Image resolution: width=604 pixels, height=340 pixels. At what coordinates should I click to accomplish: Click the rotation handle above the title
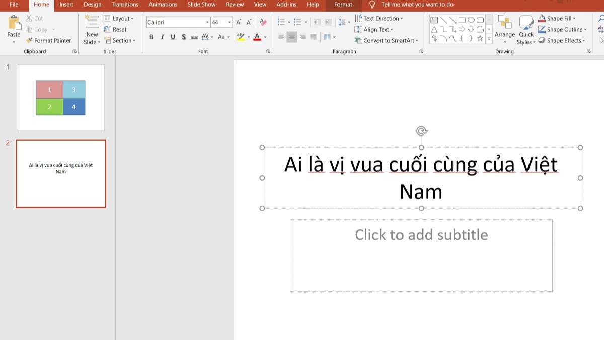click(x=422, y=131)
